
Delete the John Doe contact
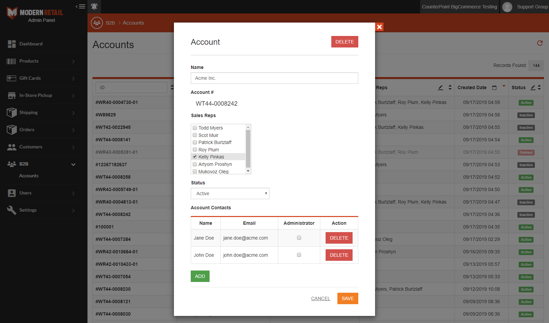click(x=339, y=255)
